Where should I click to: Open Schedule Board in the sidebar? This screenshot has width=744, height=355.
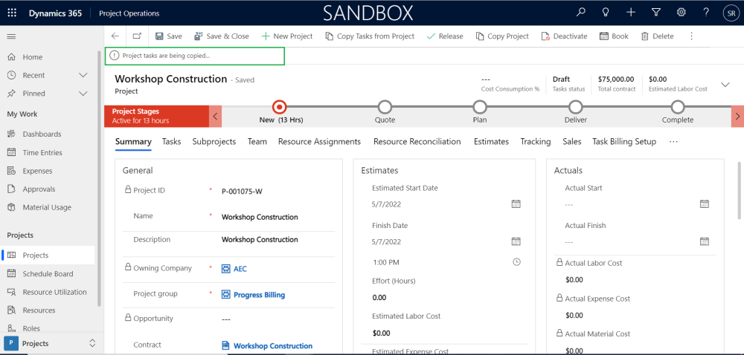click(48, 273)
